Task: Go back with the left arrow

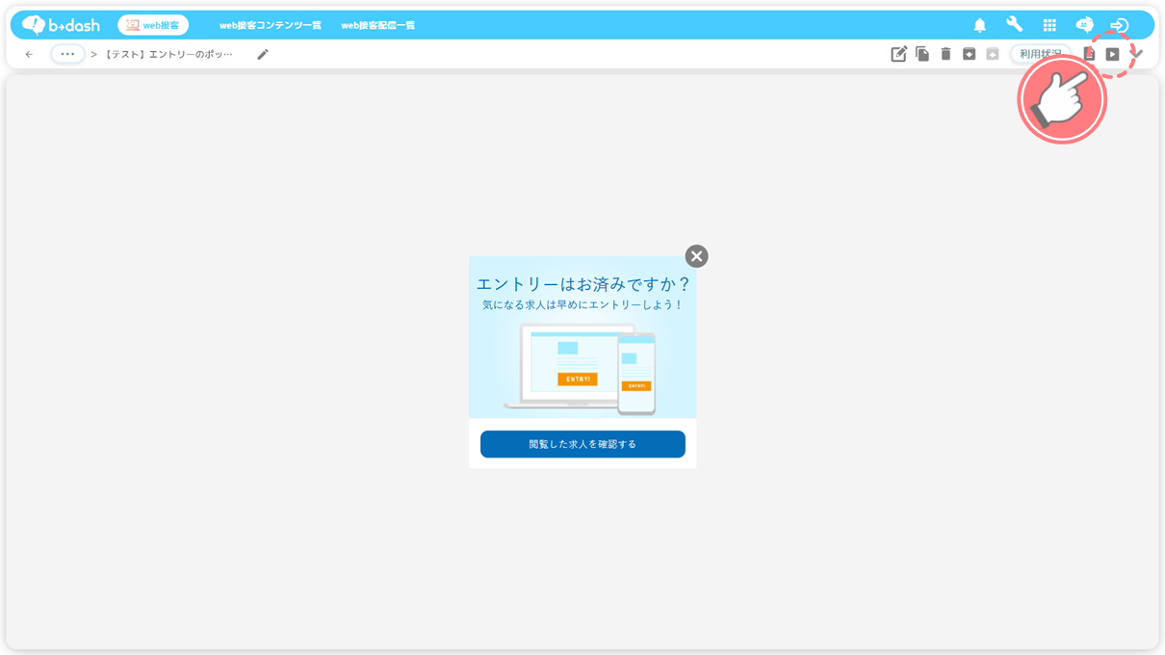Action: 29,55
